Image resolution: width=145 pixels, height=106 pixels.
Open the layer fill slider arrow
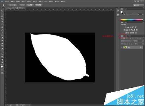tap(143, 44)
